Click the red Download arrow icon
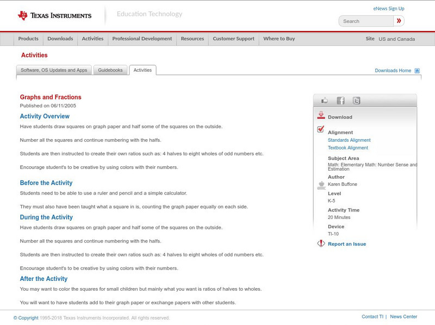This screenshot has height=325, width=435. tap(321, 115)
